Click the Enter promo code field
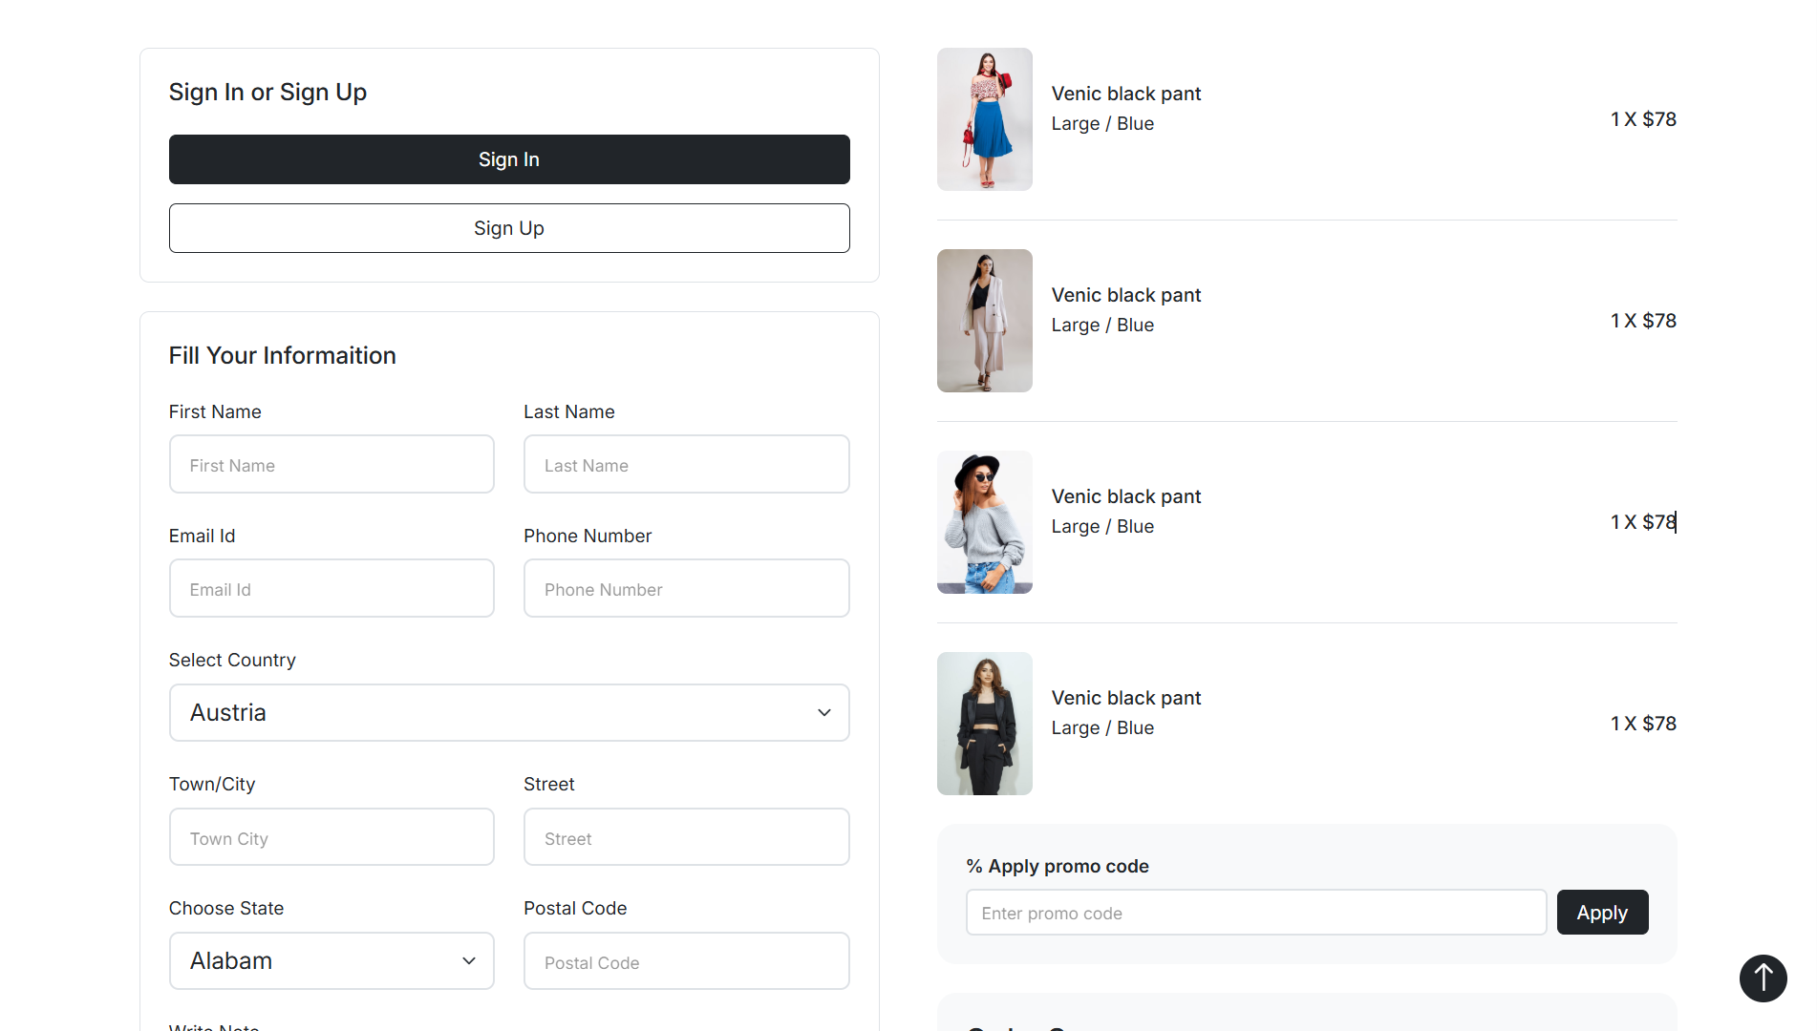Screen dimensions: 1817x1031 (1255, 913)
